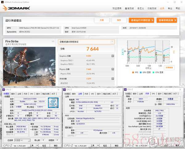Select 缓存 tab in the processor CPU-Z window
The width and height of the screenshot is (185, 149).
point(13,94)
